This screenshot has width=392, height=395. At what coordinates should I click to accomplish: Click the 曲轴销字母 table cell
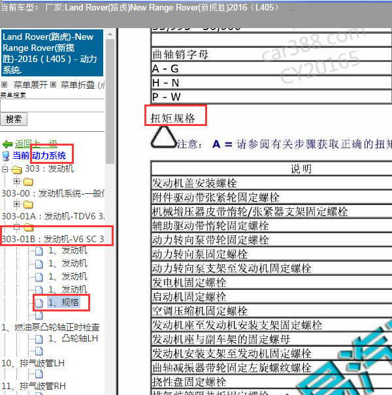(x=271, y=54)
